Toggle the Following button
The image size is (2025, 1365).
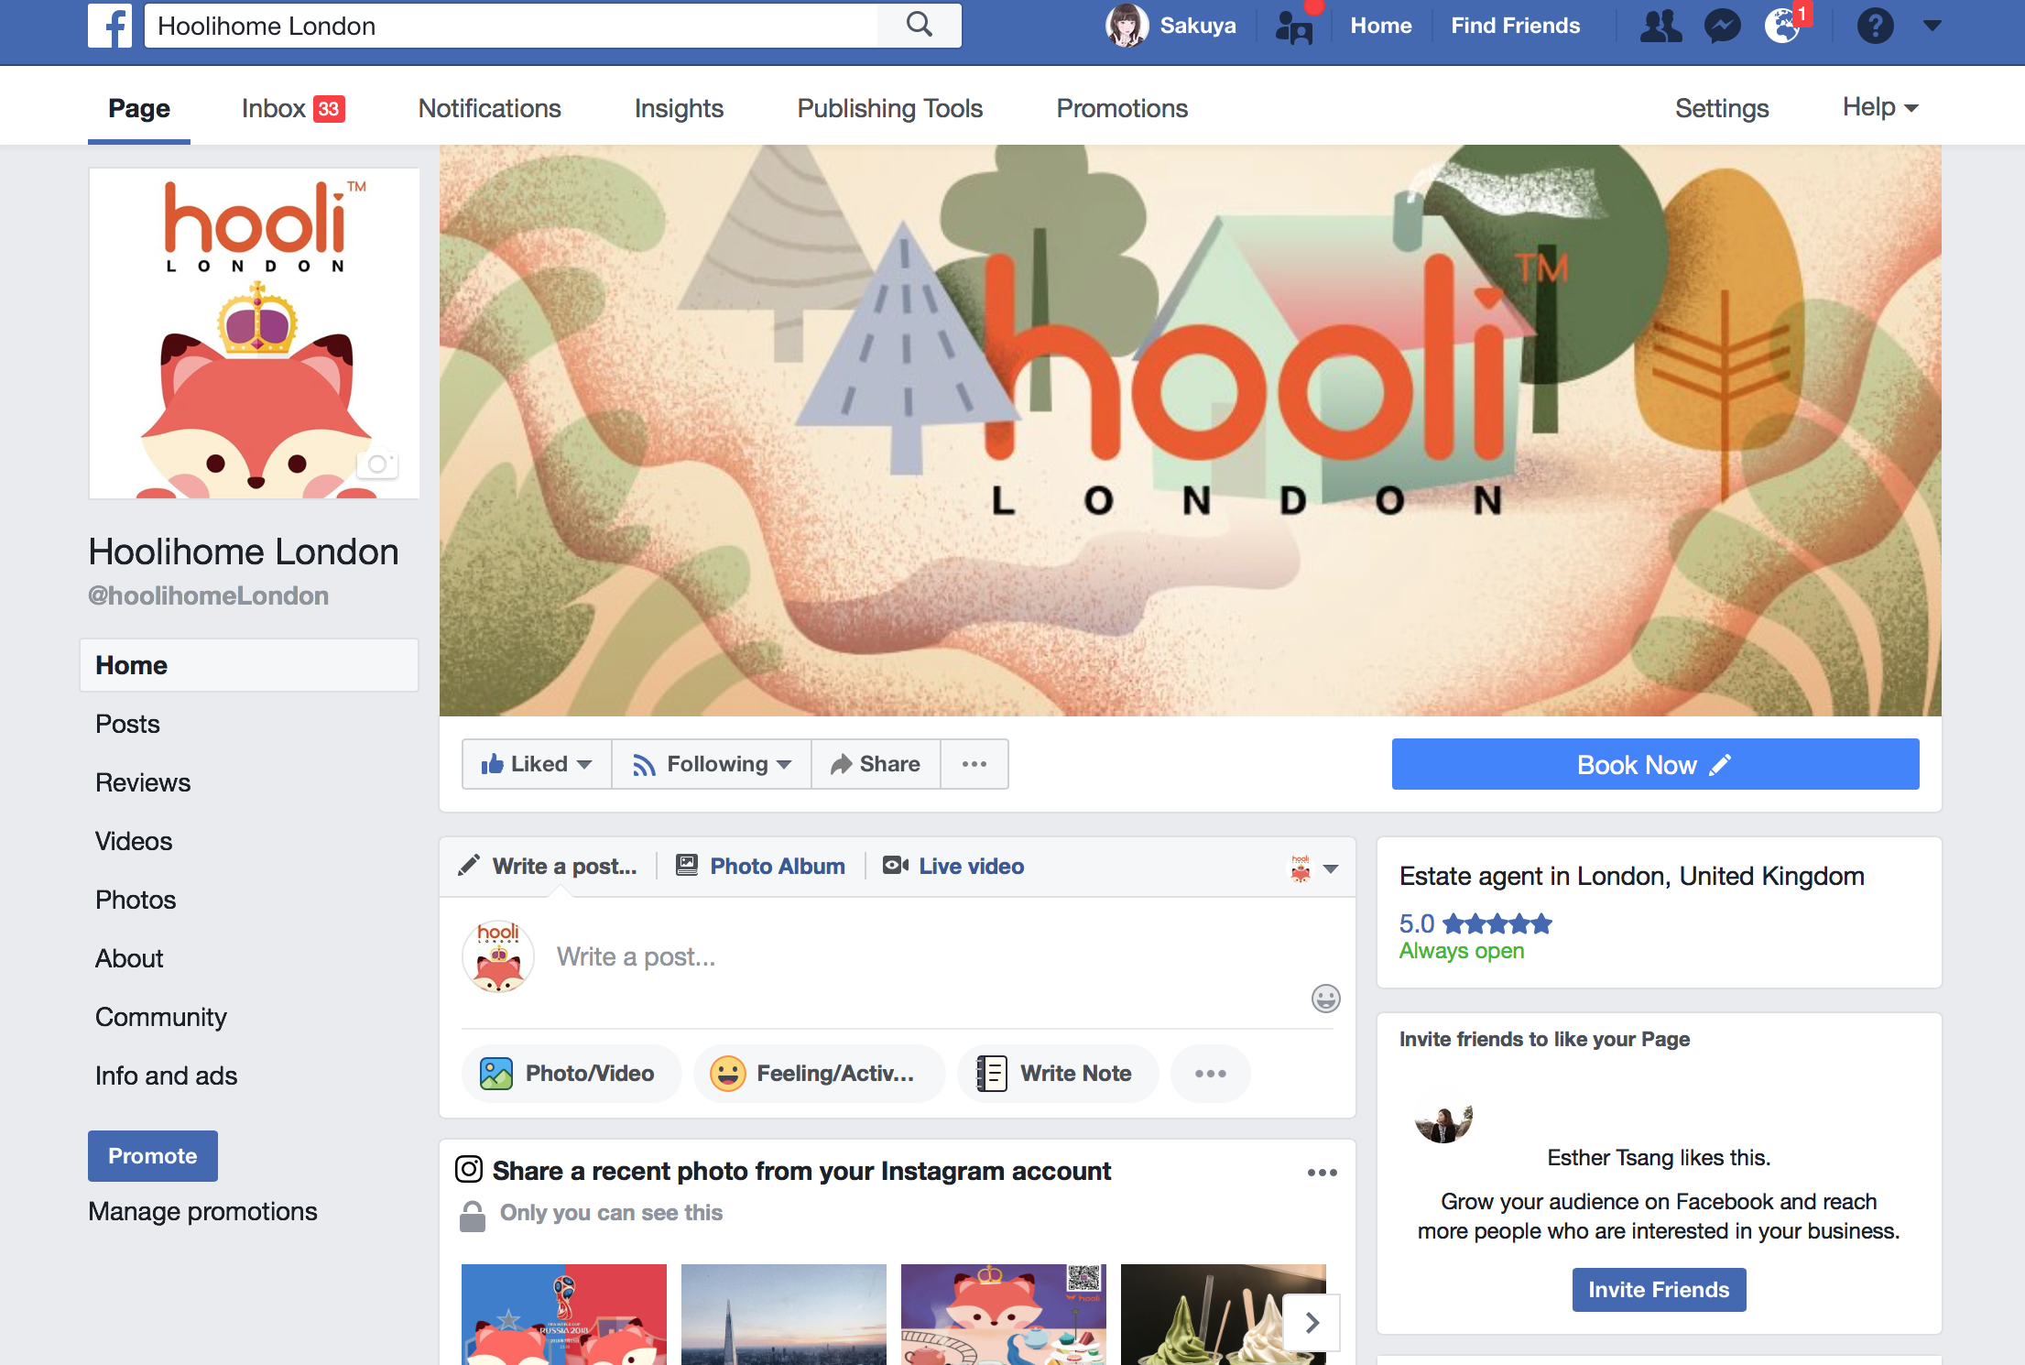pos(712,764)
